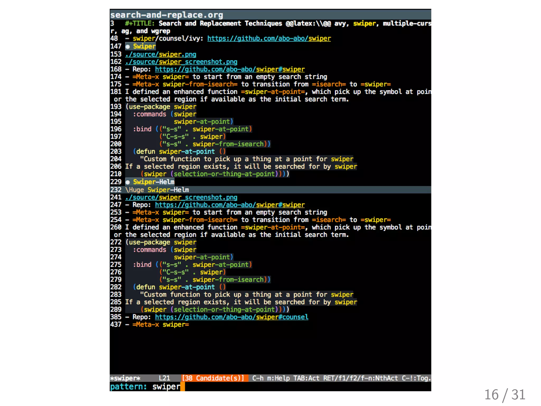Click the *swiper* buffer name in modeline
Image resolution: width=541 pixels, height=406 pixels.
point(125,378)
